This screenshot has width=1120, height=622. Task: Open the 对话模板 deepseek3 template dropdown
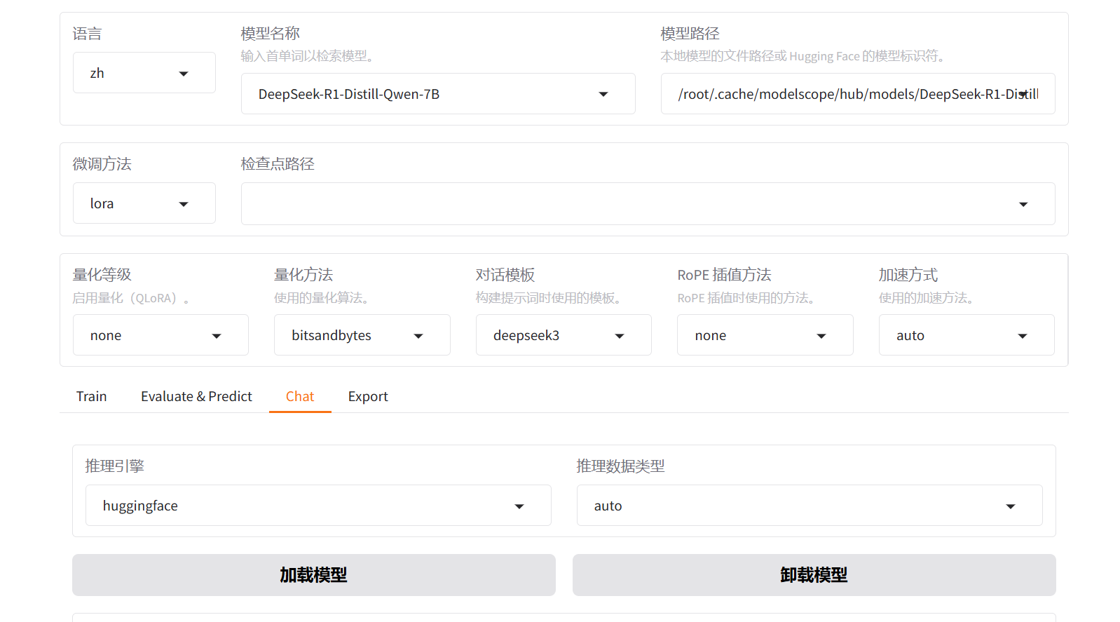tap(563, 335)
